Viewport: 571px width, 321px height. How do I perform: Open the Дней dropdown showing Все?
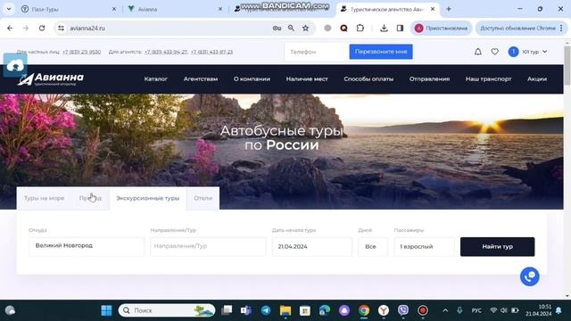coord(373,247)
